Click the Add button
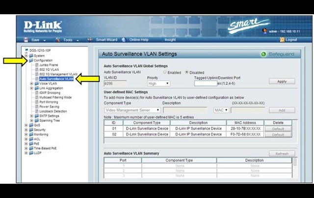 tap(282, 111)
